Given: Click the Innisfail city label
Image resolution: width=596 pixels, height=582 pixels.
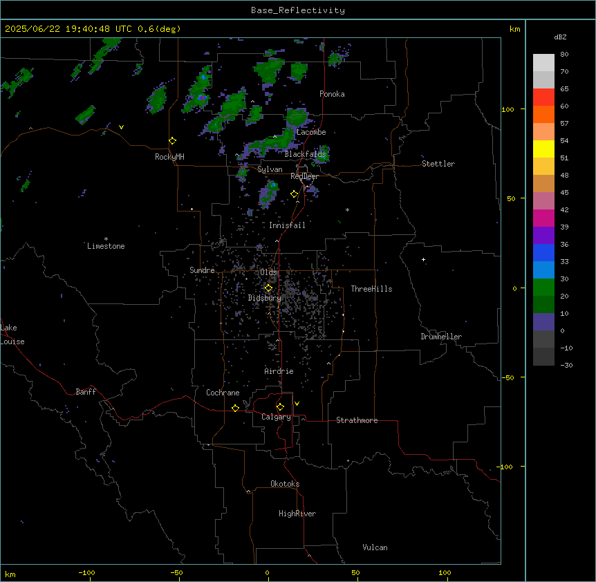Looking at the screenshot, I should (287, 225).
